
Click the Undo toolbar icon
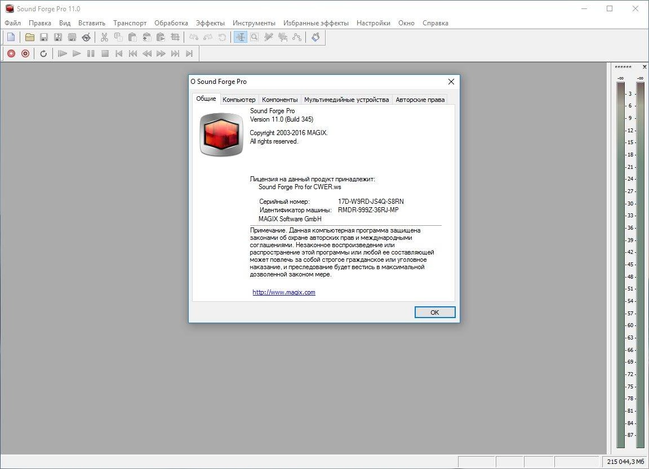pyautogui.click(x=193, y=37)
